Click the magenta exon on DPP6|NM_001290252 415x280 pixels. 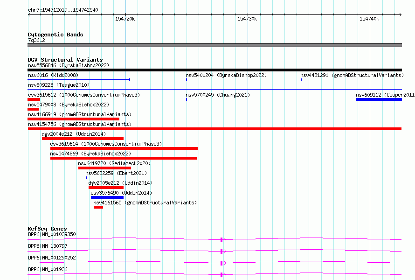click(x=221, y=263)
